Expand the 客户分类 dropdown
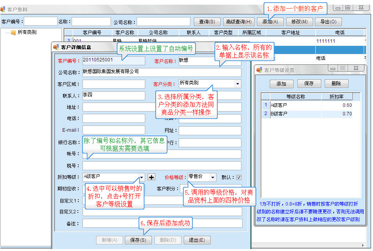Image resolution: width=373 pixels, height=251 pixels. (237, 84)
